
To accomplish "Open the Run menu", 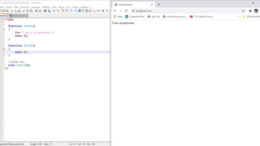I will click(x=69, y=7).
